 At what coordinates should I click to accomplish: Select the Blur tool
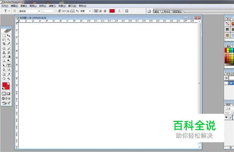coord(4,61)
